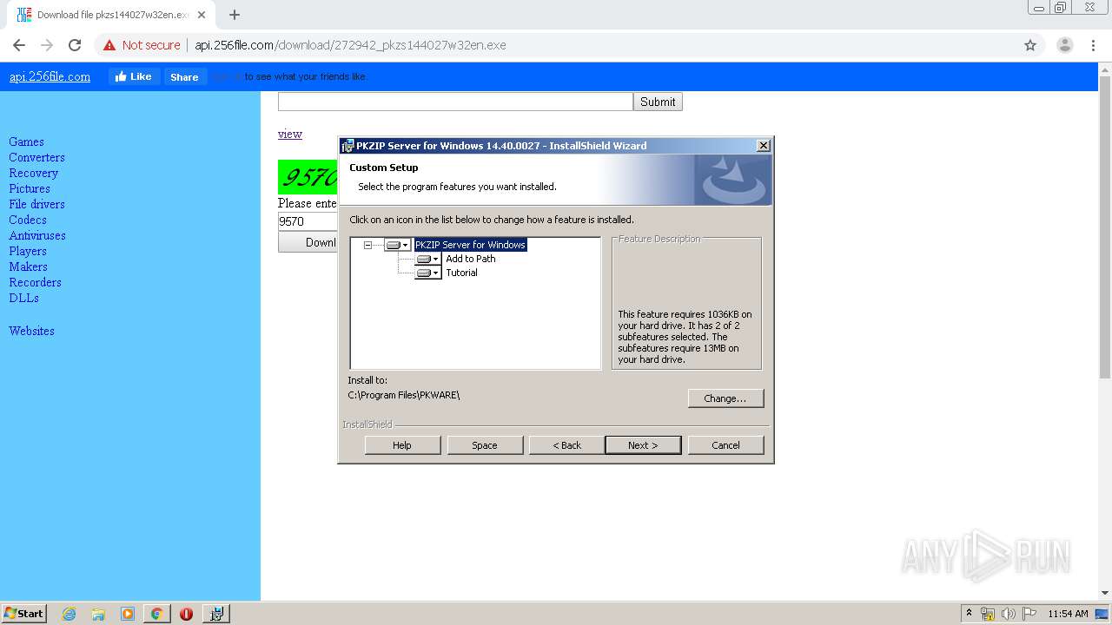Click the page vertical scrollbar
The image size is (1112, 625).
tap(1105, 227)
